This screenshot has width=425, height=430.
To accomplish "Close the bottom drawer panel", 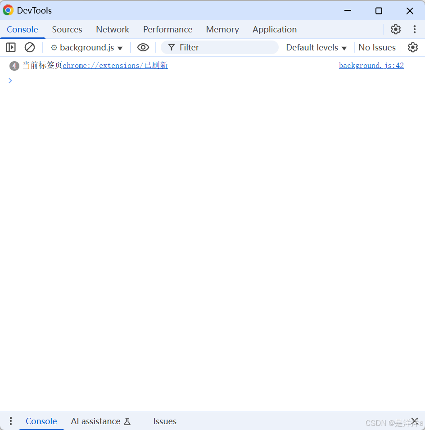I will coord(415,421).
